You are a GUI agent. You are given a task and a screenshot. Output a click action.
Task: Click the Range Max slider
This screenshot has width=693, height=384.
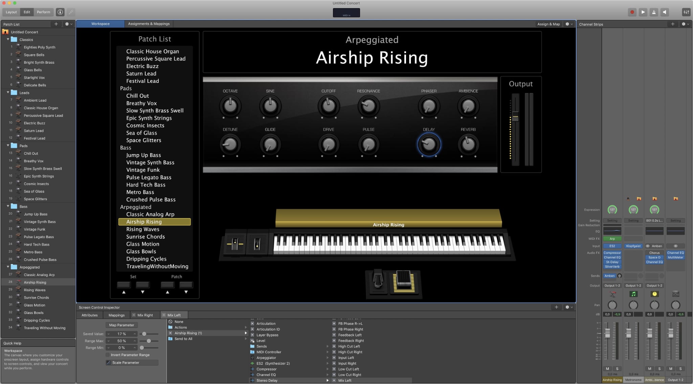[x=149, y=341]
